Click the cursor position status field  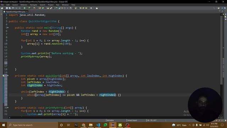pos(151,121)
